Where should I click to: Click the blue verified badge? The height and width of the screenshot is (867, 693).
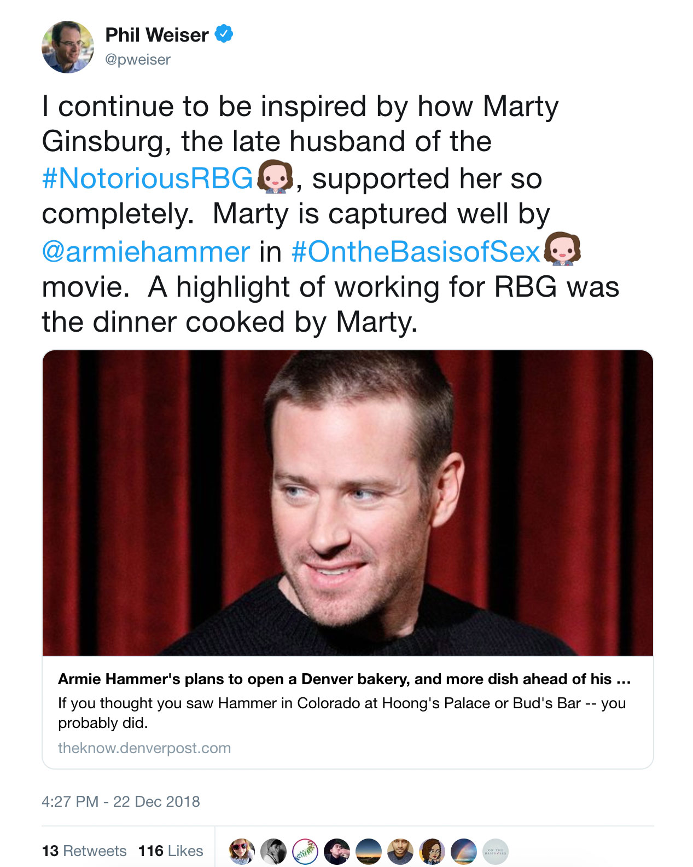[223, 34]
